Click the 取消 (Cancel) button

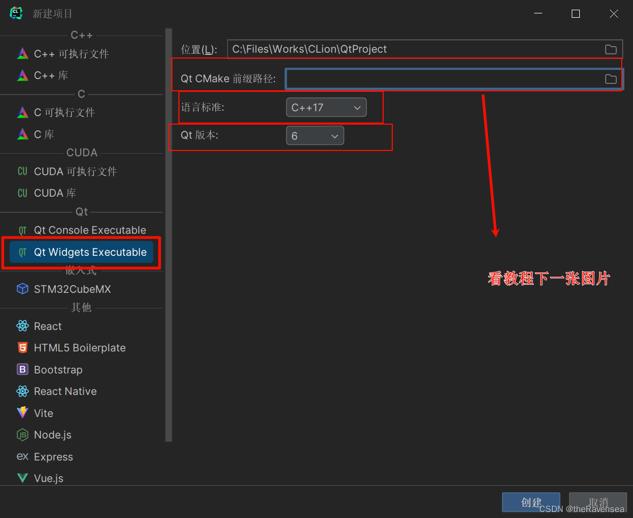point(598,502)
